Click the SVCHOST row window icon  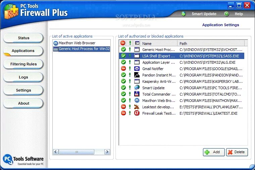click(x=137, y=49)
